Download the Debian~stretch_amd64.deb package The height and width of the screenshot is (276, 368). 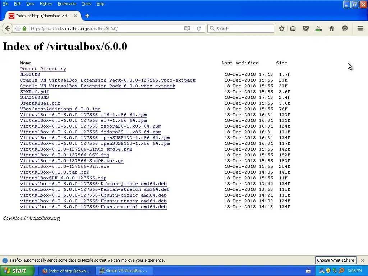95,189
